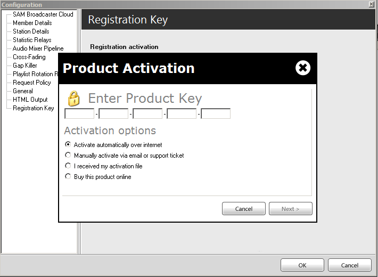The width and height of the screenshot is (378, 277).
Task: Select Audio Mixer Pipeline entry
Action: pos(38,48)
